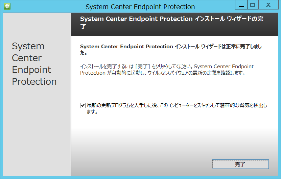281x179 pixels.
Task: Click the word "System" in left sidebar
Action: (28, 47)
